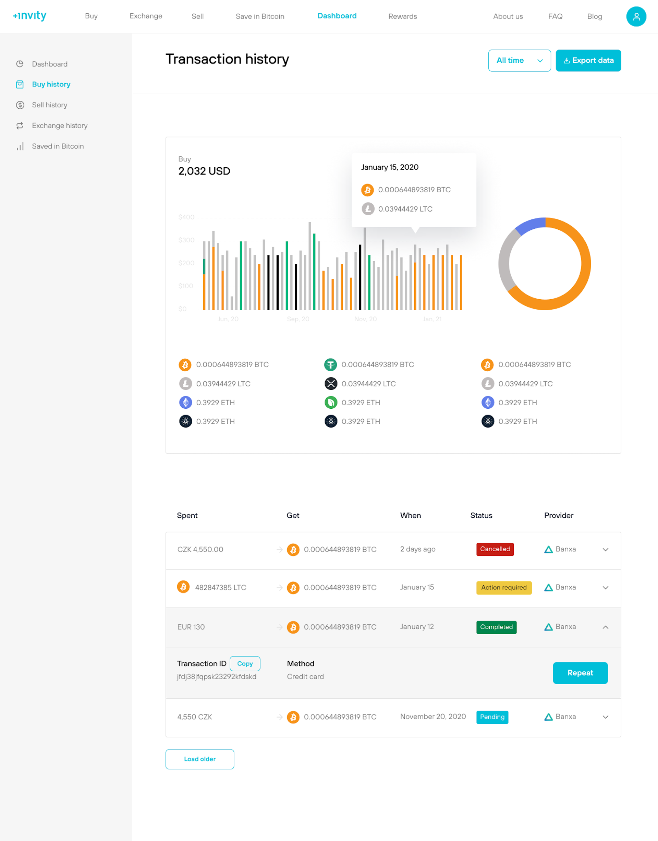This screenshot has height=841, width=658.
Task: Click the Bitcoin icon beside 482847385 LTC
Action: click(x=183, y=587)
